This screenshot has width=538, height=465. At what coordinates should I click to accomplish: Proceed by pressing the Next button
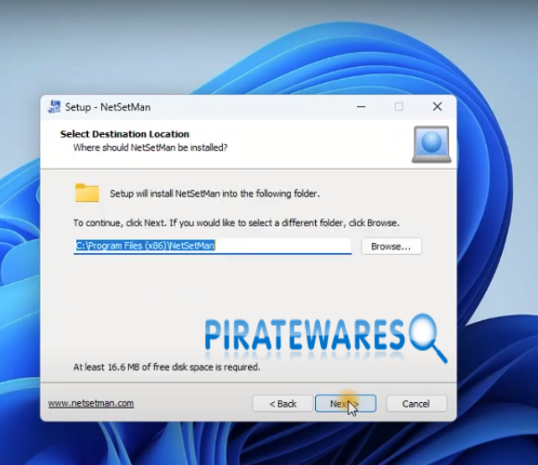[x=345, y=404]
